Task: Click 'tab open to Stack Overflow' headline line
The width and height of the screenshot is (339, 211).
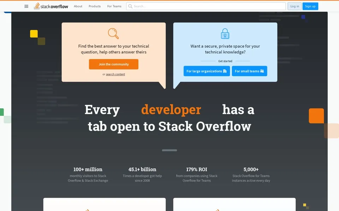Action: [169, 126]
